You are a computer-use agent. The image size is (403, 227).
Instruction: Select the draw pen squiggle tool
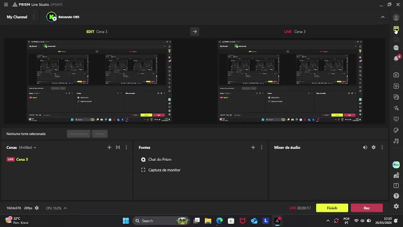[x=396, y=108]
